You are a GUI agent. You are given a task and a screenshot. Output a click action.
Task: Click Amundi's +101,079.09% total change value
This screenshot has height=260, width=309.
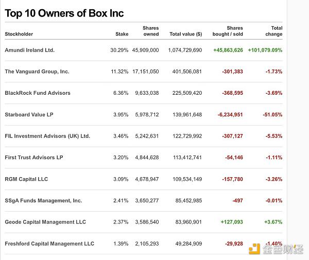pos(265,50)
